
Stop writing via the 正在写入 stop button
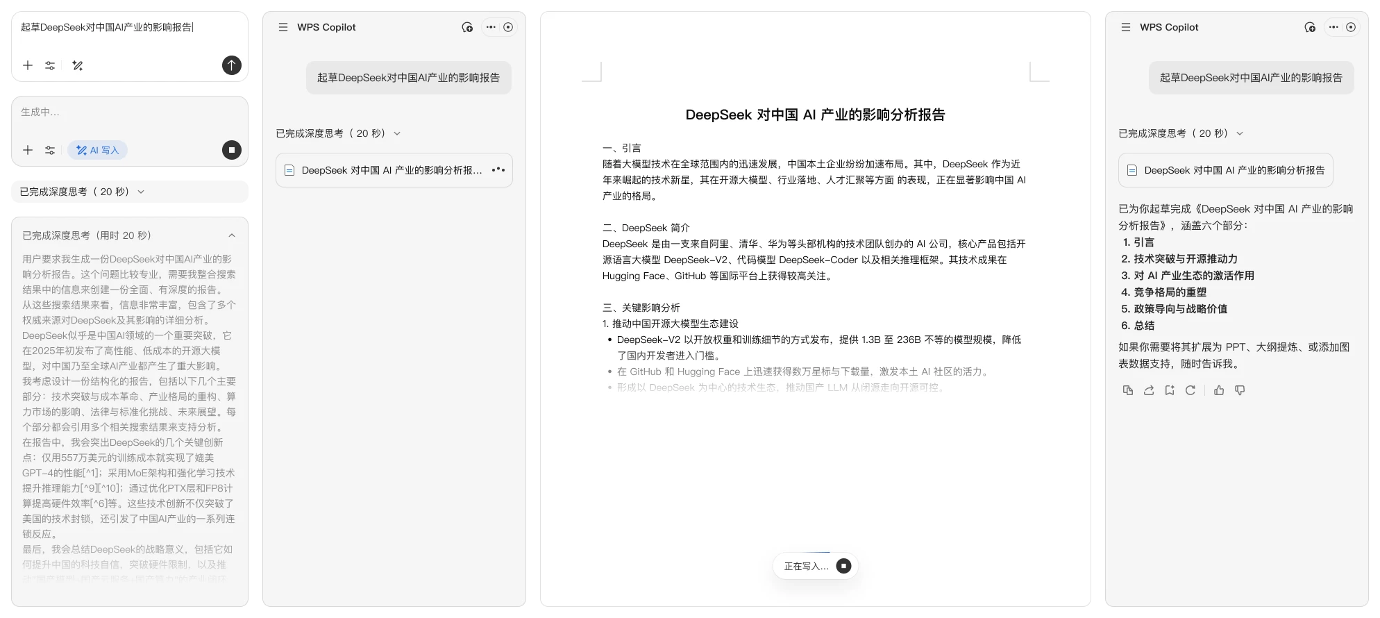tap(843, 566)
